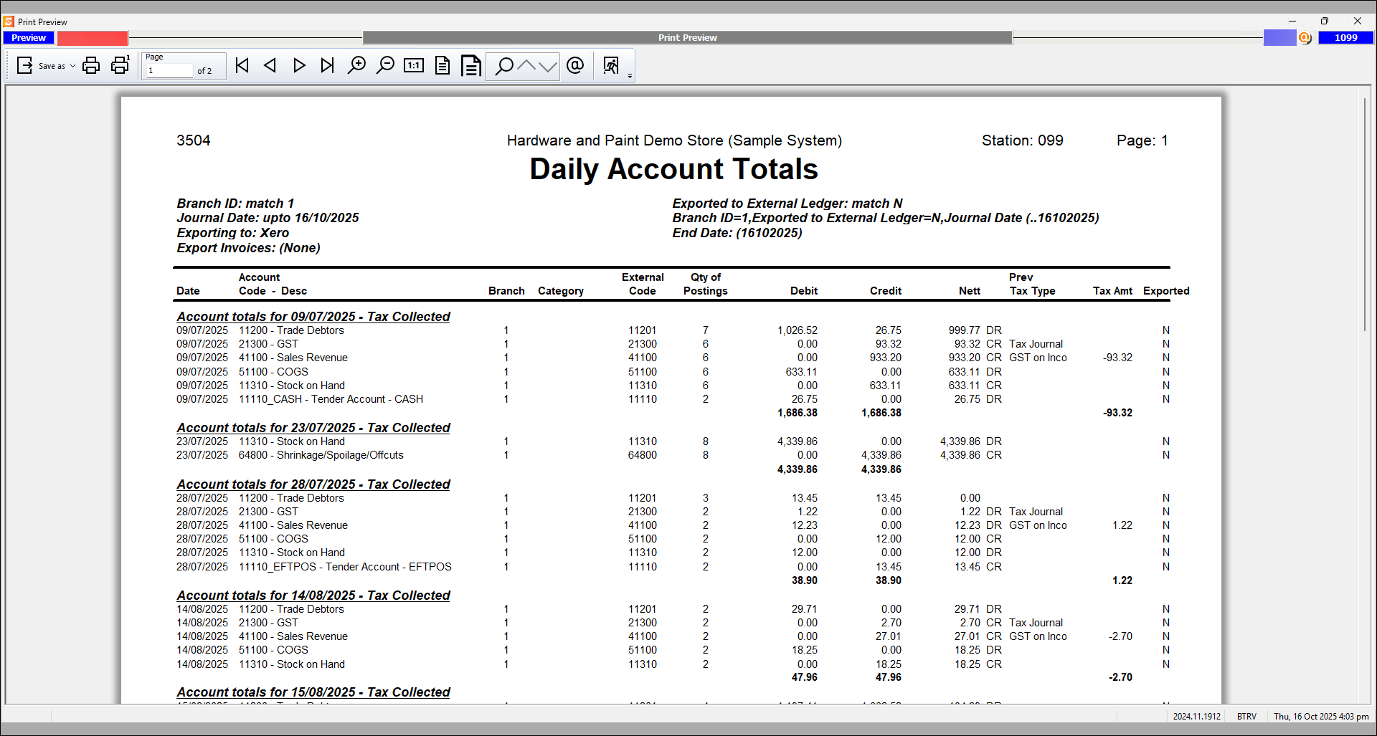Find previous match with up chevron
This screenshot has height=736, width=1377.
coord(528,65)
